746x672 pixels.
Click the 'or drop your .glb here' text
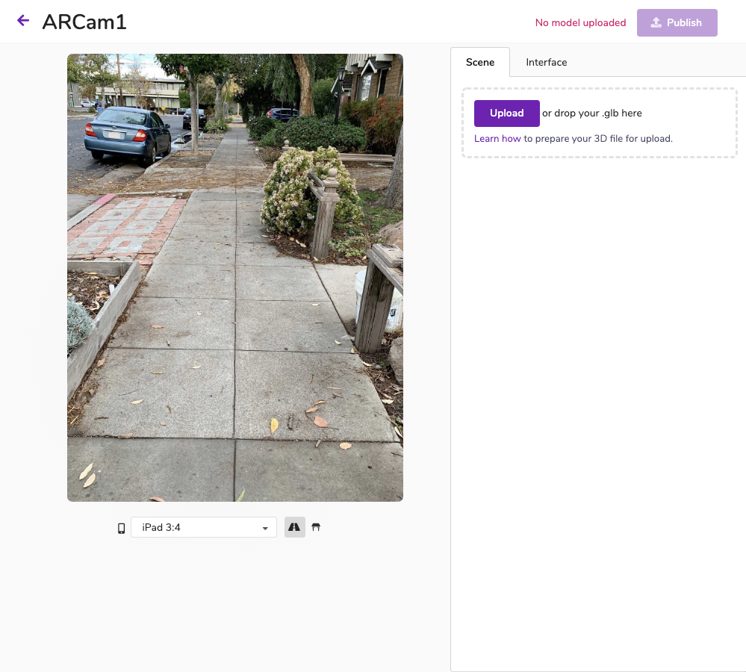592,113
